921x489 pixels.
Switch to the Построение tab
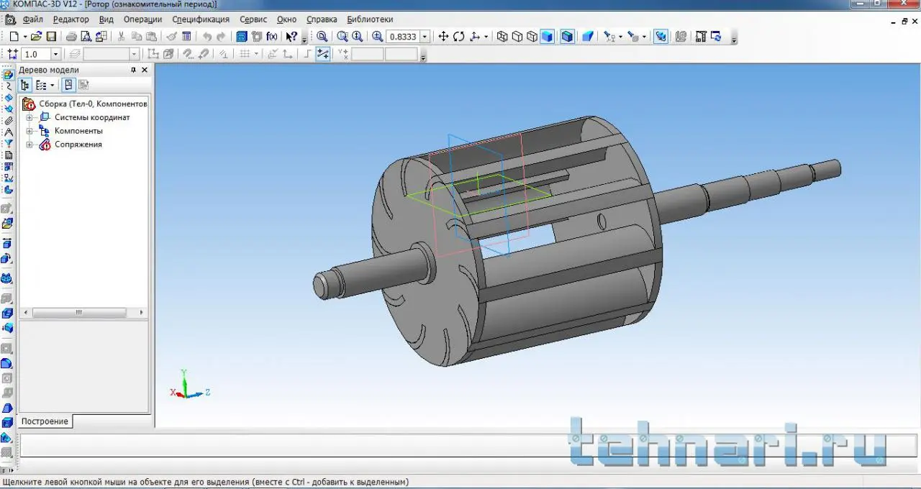[45, 421]
